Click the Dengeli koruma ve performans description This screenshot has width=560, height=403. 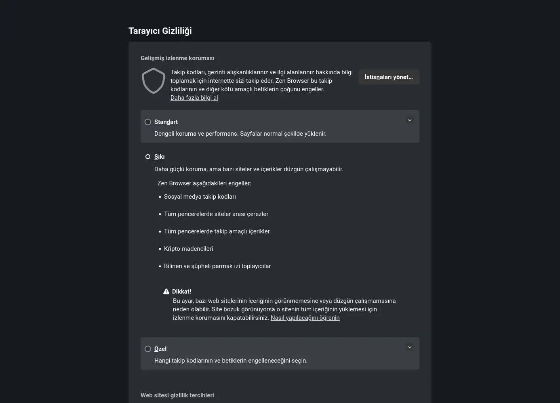tap(240, 134)
